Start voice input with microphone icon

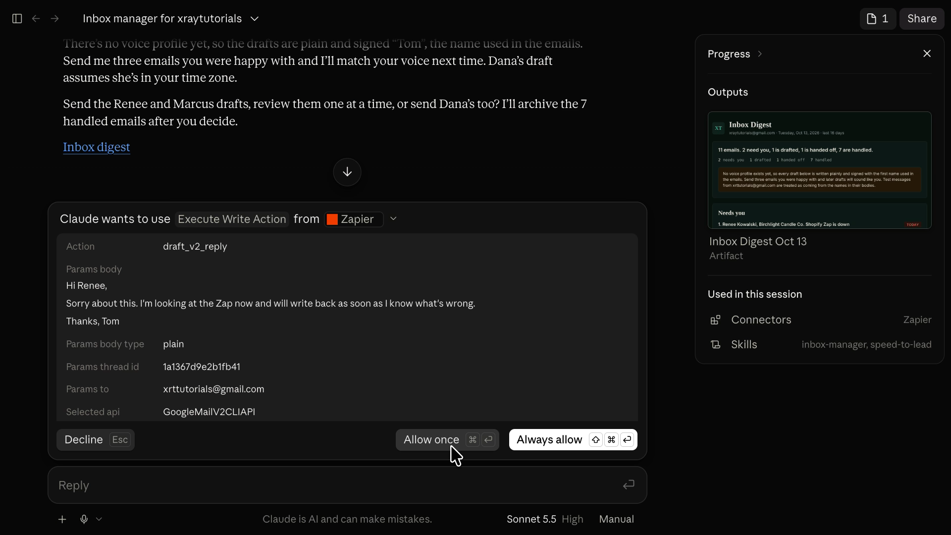pos(84,519)
